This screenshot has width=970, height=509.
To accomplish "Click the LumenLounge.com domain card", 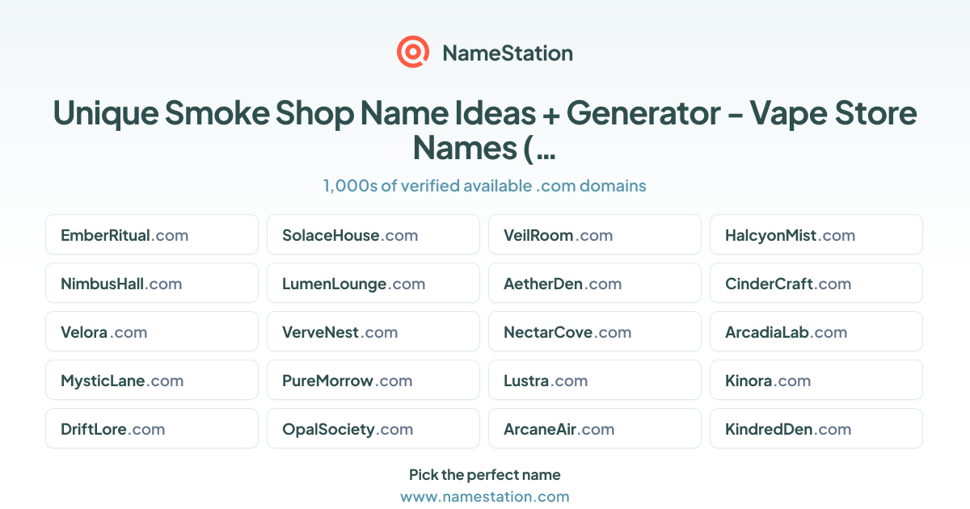I will point(373,284).
